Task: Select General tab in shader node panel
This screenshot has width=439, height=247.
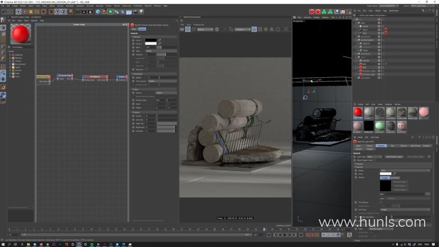Action: [x=142, y=29]
